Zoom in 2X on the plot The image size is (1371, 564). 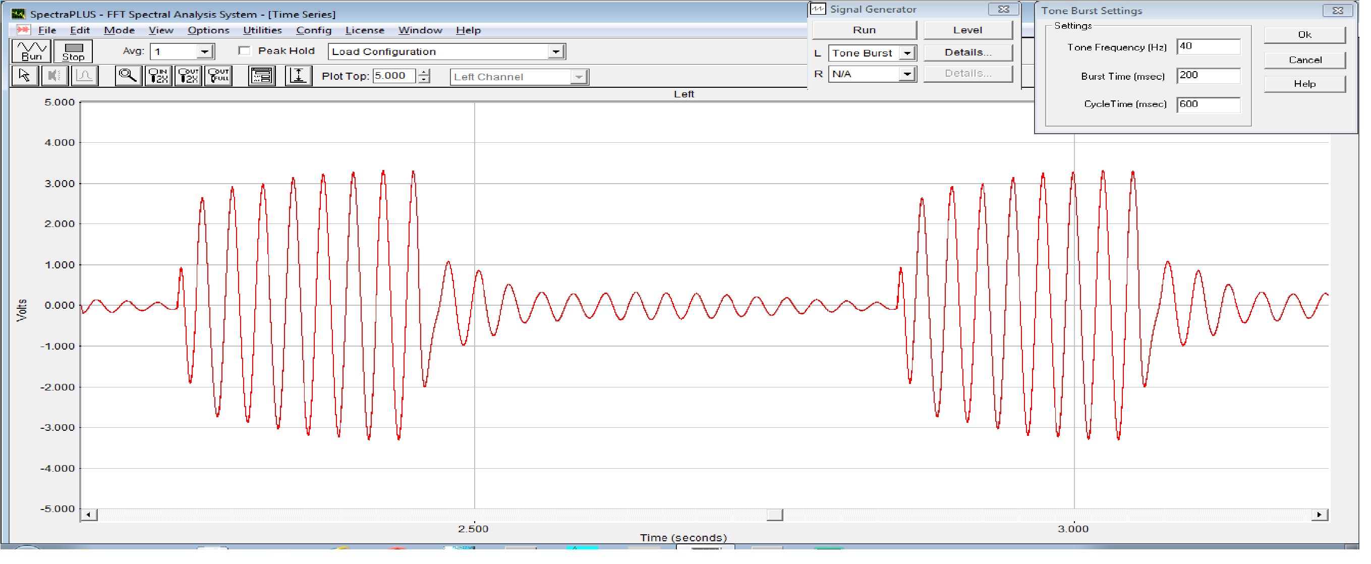tap(158, 76)
